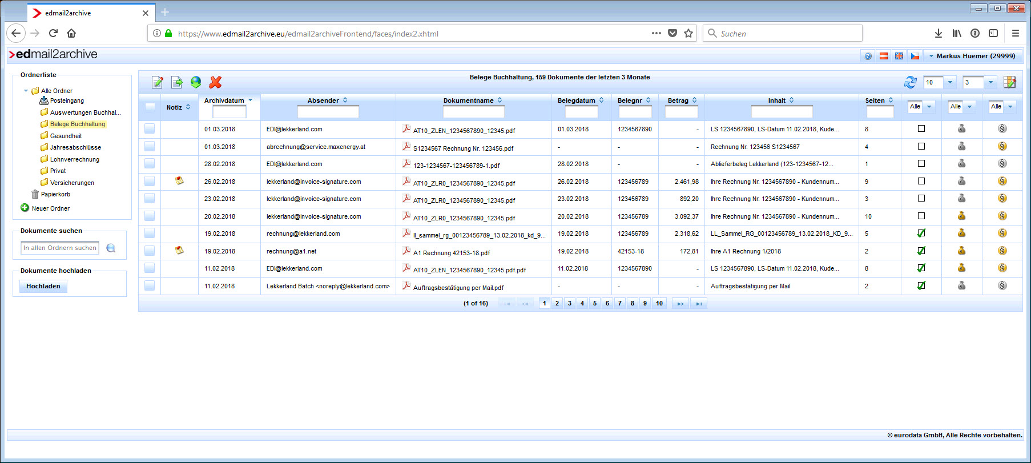Click the folder search input field

60,248
